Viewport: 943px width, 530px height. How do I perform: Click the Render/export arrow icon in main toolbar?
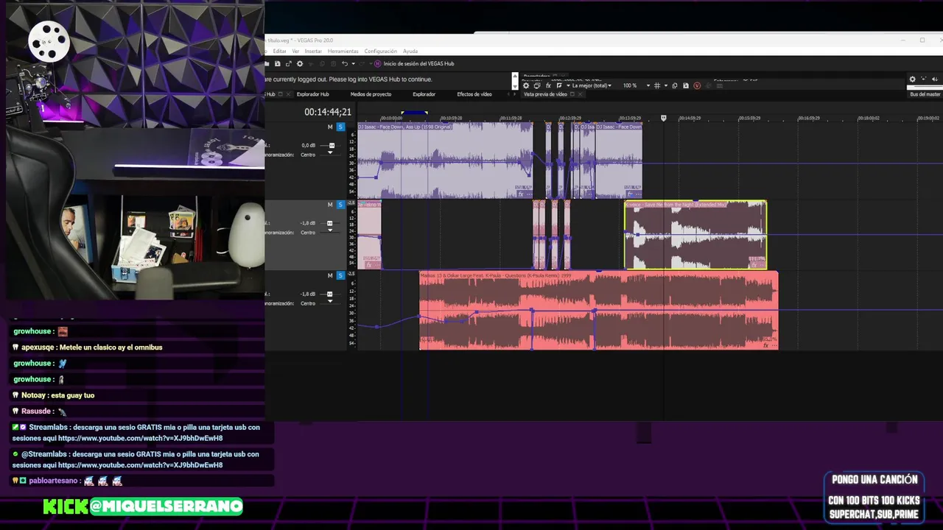click(x=289, y=64)
